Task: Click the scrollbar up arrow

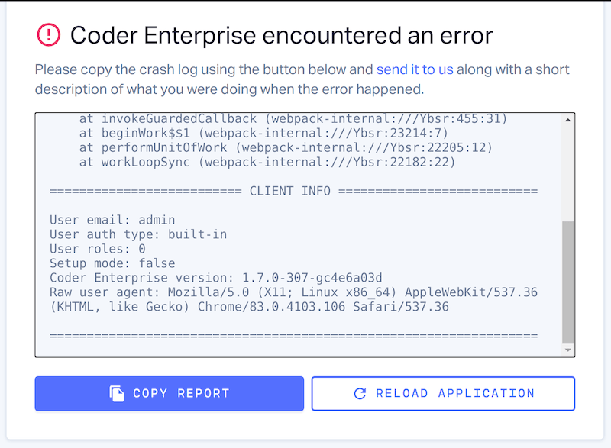Action: pyautogui.click(x=566, y=119)
